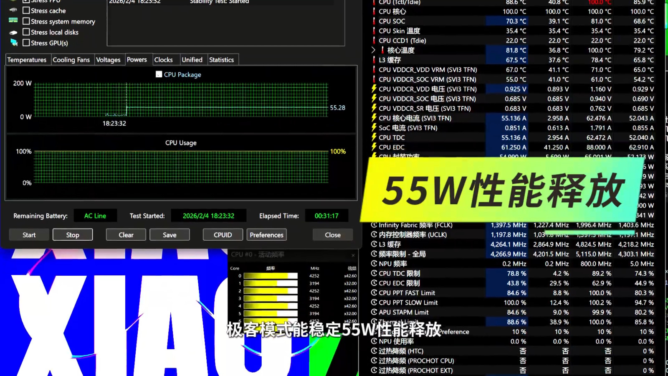
Task: Toggle the CPU Package graph legend checkbox
Action: coord(159,74)
